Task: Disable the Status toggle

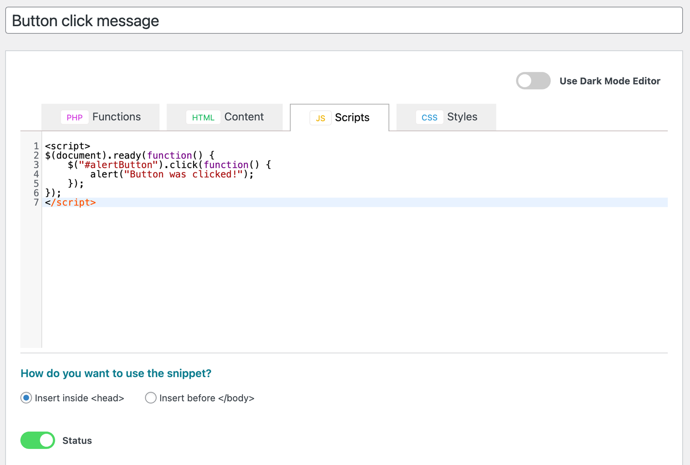Action: coord(37,440)
